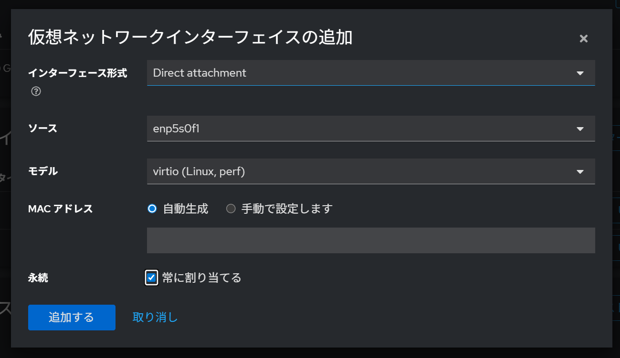
Task: Change the interface model from virtio
Action: [371, 171]
